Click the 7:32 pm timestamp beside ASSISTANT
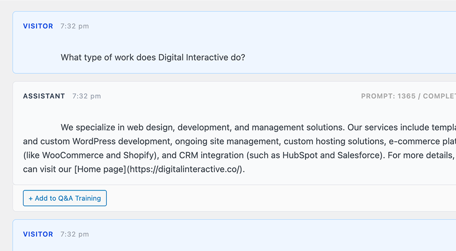456x251 pixels. point(86,96)
